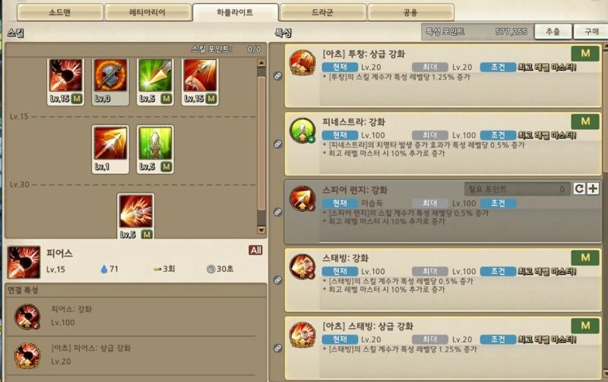Reset 스피어 런지 required points refresh icon
The height and width of the screenshot is (382, 608).
pos(579,188)
